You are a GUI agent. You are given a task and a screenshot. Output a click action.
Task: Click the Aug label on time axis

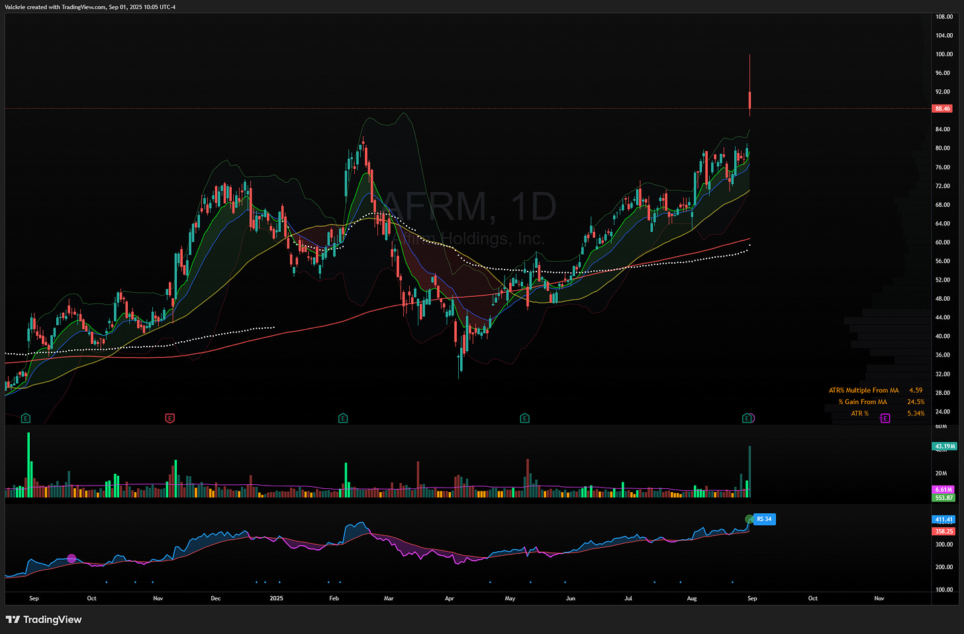coord(692,598)
